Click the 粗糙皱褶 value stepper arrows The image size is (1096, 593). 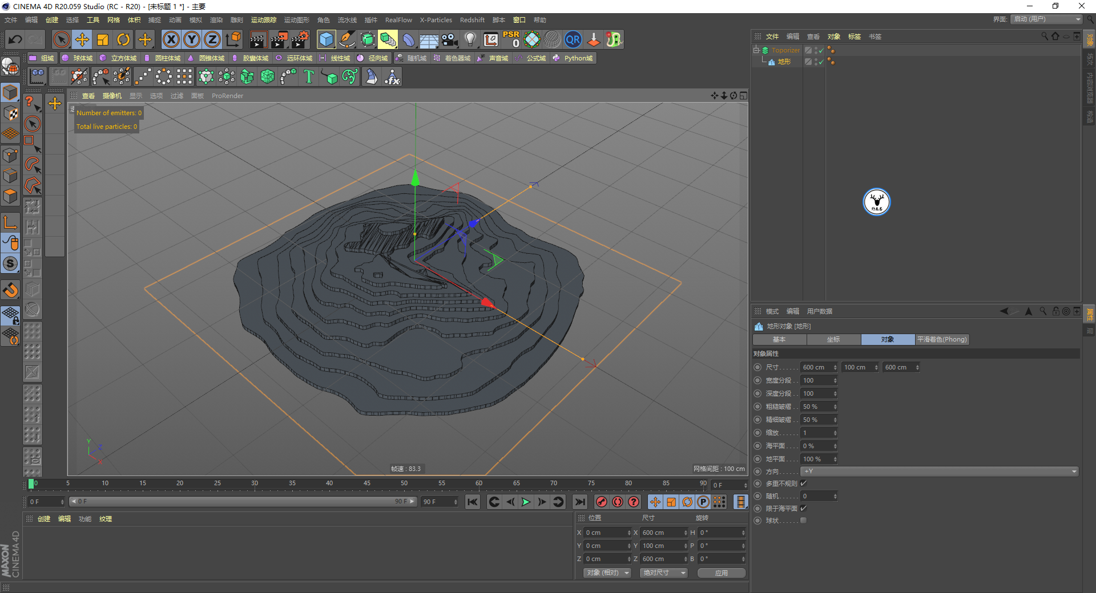(835, 407)
